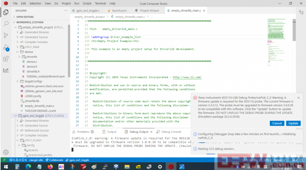Click the Collaborate status bar item

click(x=54, y=160)
